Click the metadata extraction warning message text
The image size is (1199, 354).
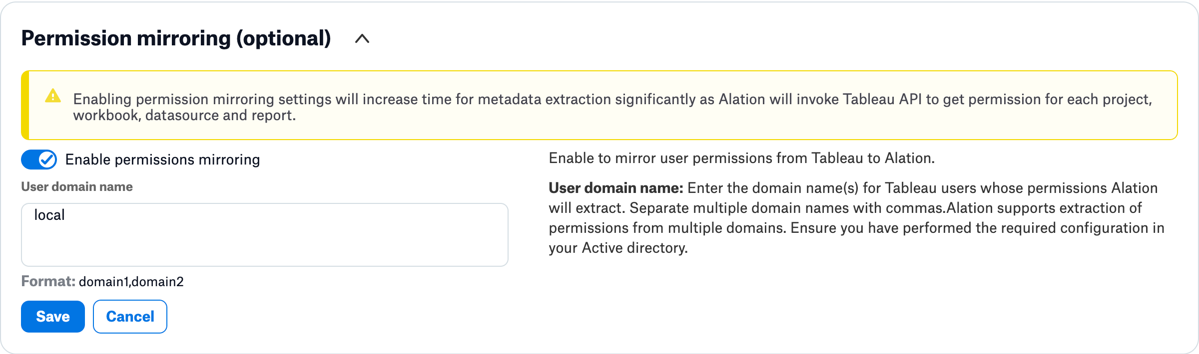(612, 107)
